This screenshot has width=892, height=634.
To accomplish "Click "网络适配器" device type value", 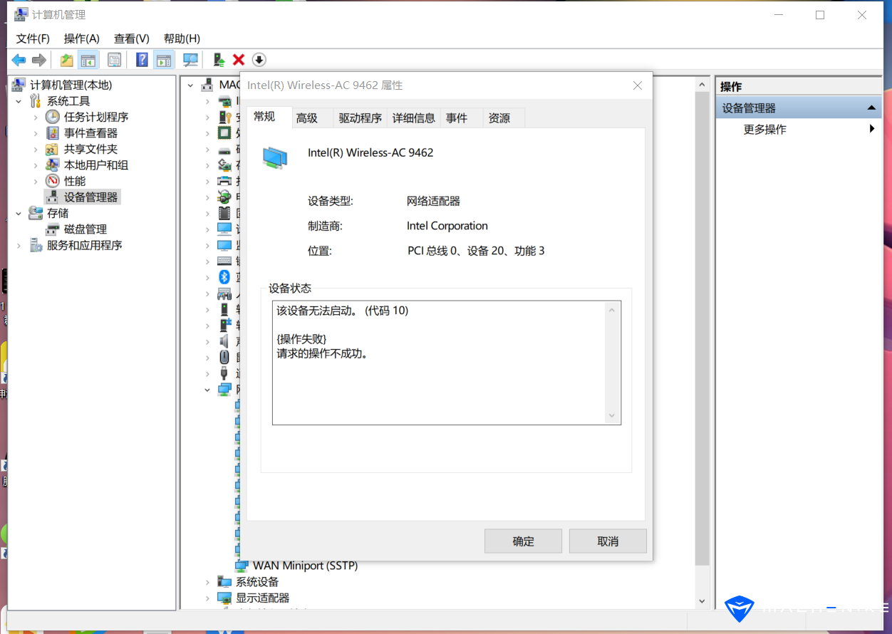I will point(433,202).
